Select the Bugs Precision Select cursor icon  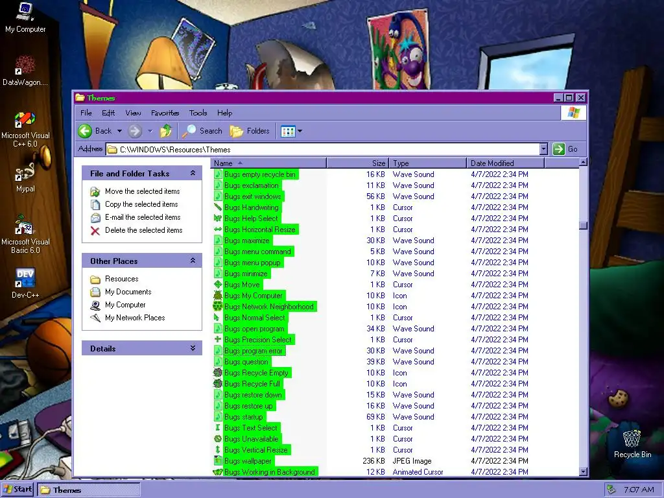(x=218, y=339)
